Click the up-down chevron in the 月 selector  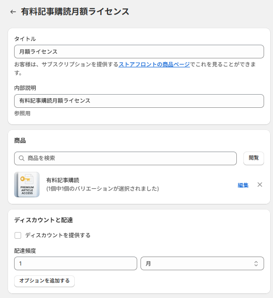pos(256,264)
